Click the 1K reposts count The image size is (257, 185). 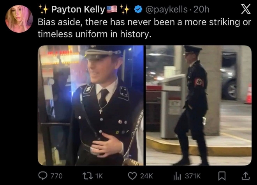[99, 176]
